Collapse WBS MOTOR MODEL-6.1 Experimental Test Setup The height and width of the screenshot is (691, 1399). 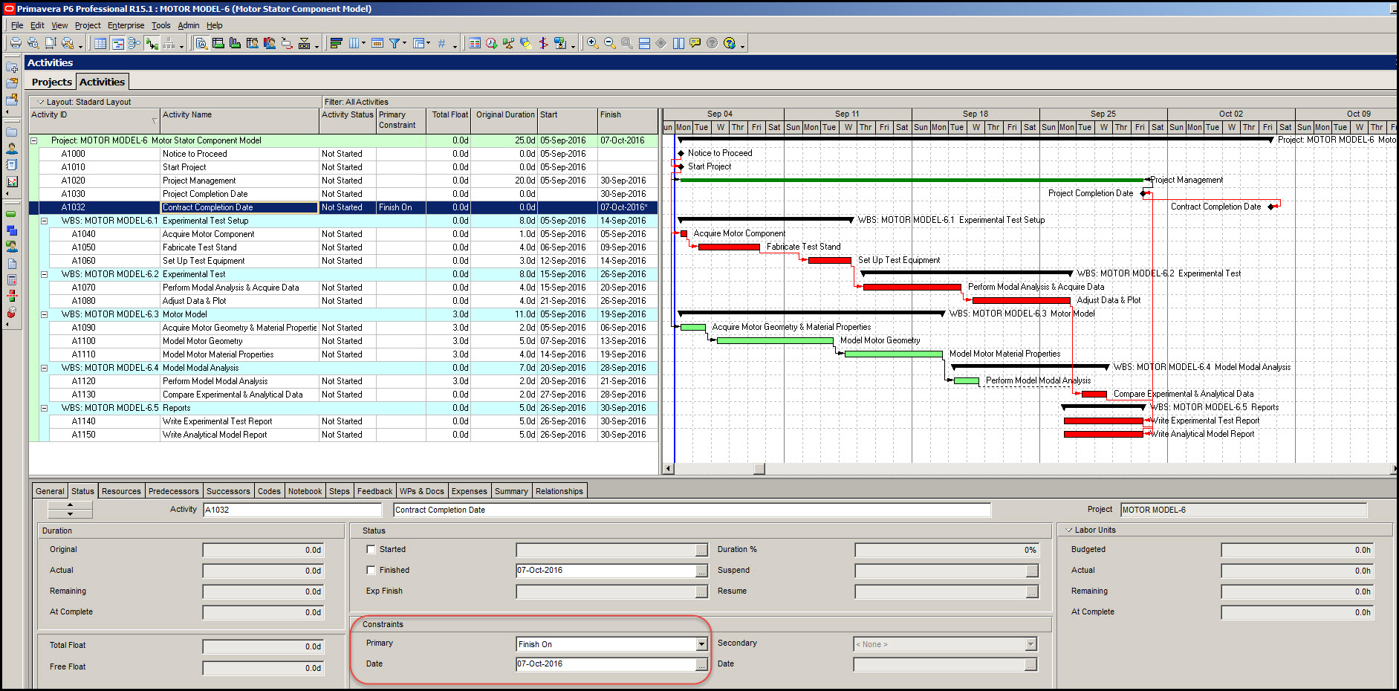pos(44,221)
